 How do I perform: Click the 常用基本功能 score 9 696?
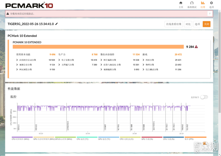pos(52,55)
